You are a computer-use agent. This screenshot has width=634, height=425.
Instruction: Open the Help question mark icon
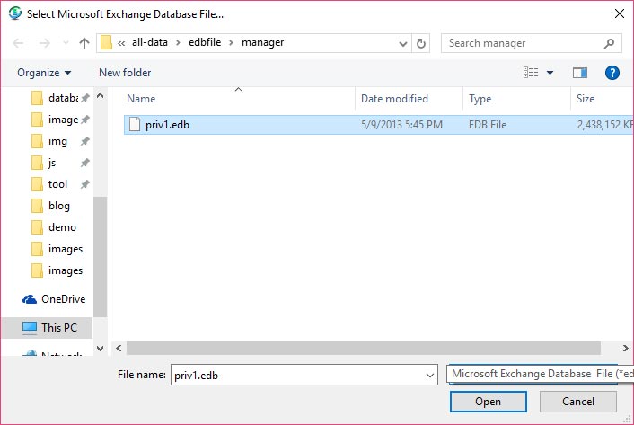pos(612,73)
